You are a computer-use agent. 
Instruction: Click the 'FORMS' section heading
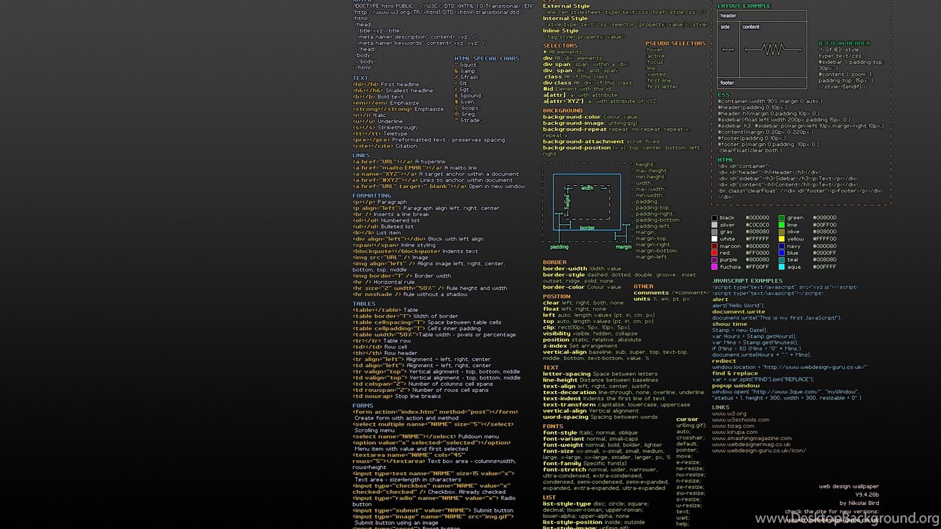(x=363, y=406)
